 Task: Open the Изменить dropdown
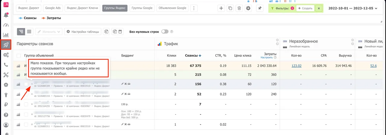(x=49, y=31)
